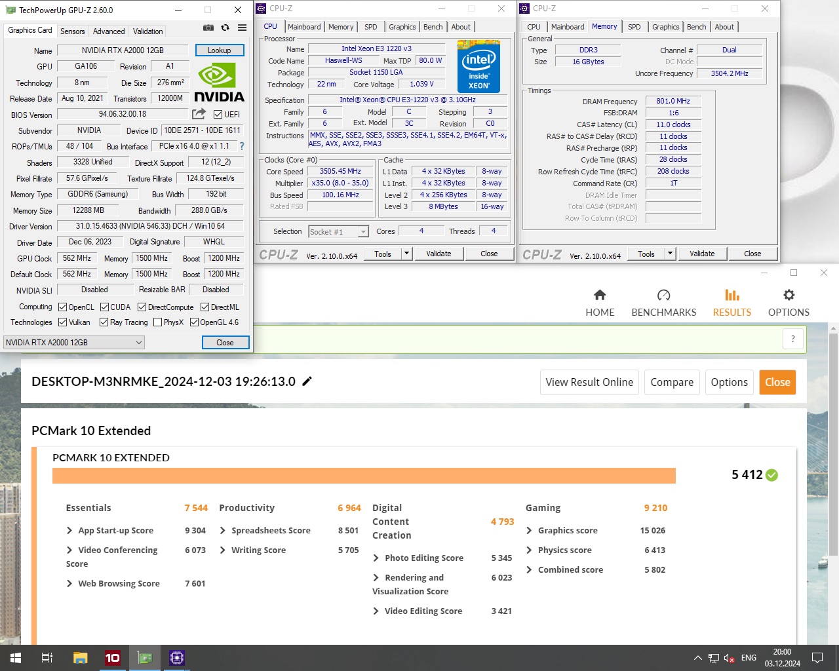Screen dimensions: 839x671
Task: Switch to PCMark 10 taskbar icon
Action: click(x=113, y=658)
